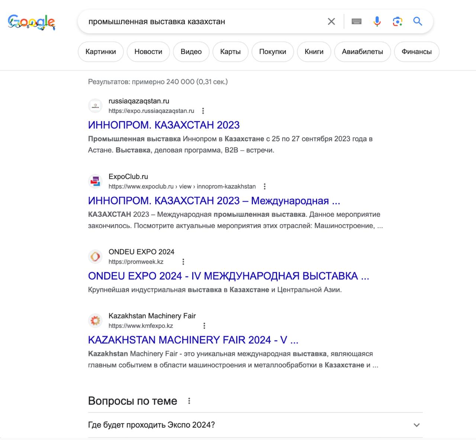Clear the search query text

(x=331, y=22)
